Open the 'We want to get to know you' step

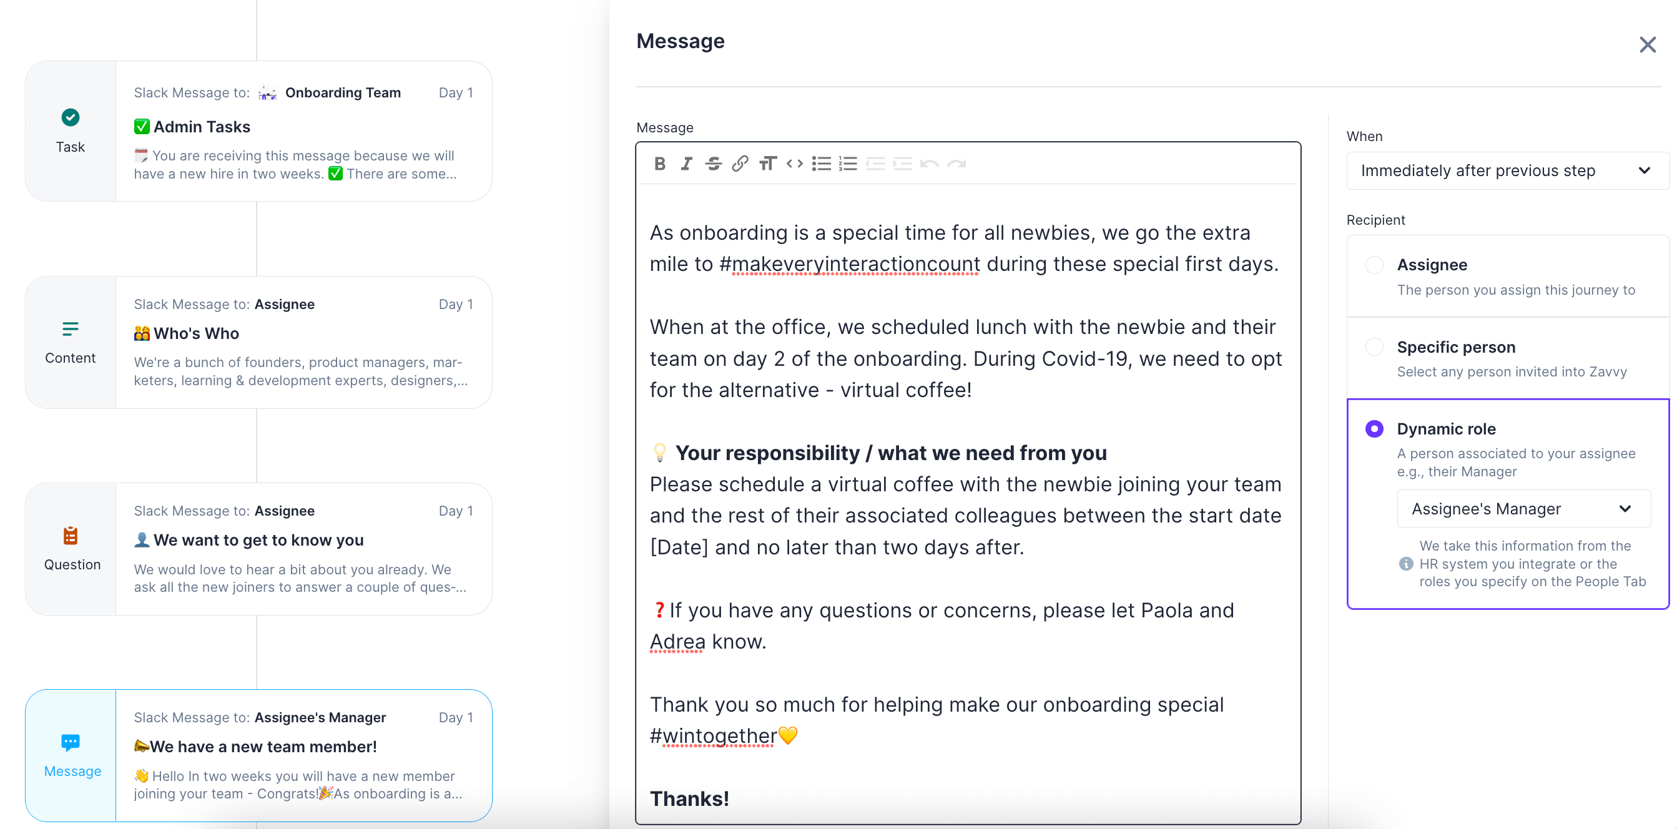tap(303, 549)
